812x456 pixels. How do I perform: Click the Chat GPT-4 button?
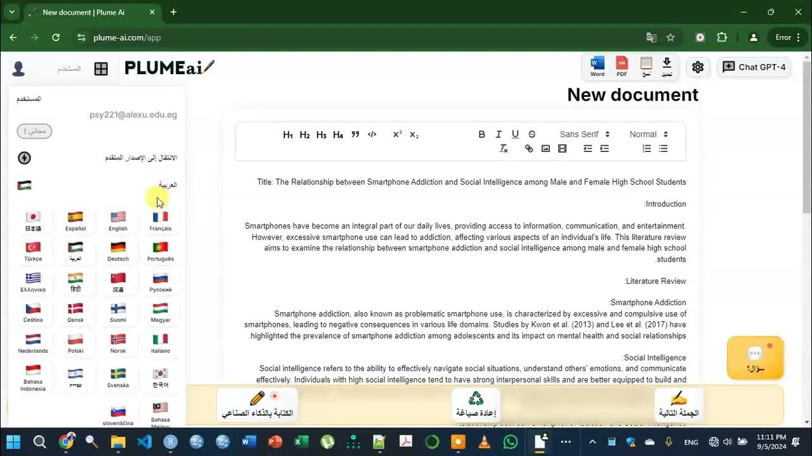(754, 67)
